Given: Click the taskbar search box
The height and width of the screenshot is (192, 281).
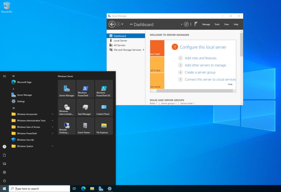Looking at the screenshot, I should tap(40, 189).
